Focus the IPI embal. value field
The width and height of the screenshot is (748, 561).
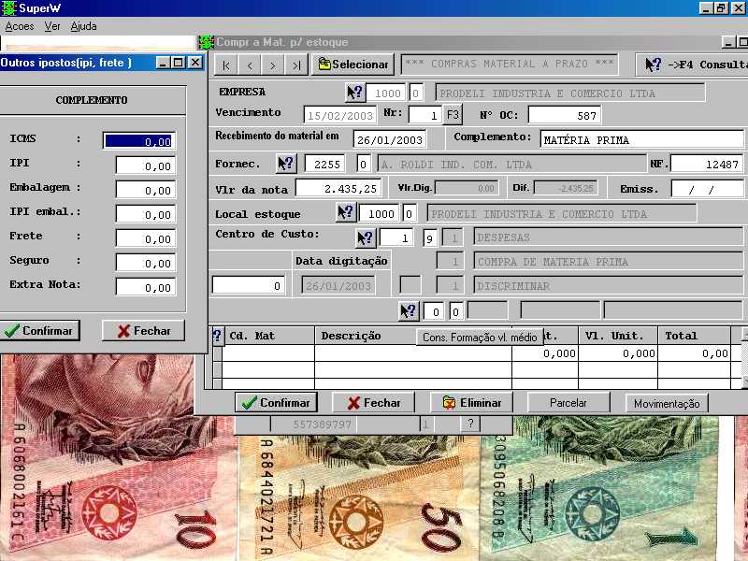pyautogui.click(x=146, y=215)
